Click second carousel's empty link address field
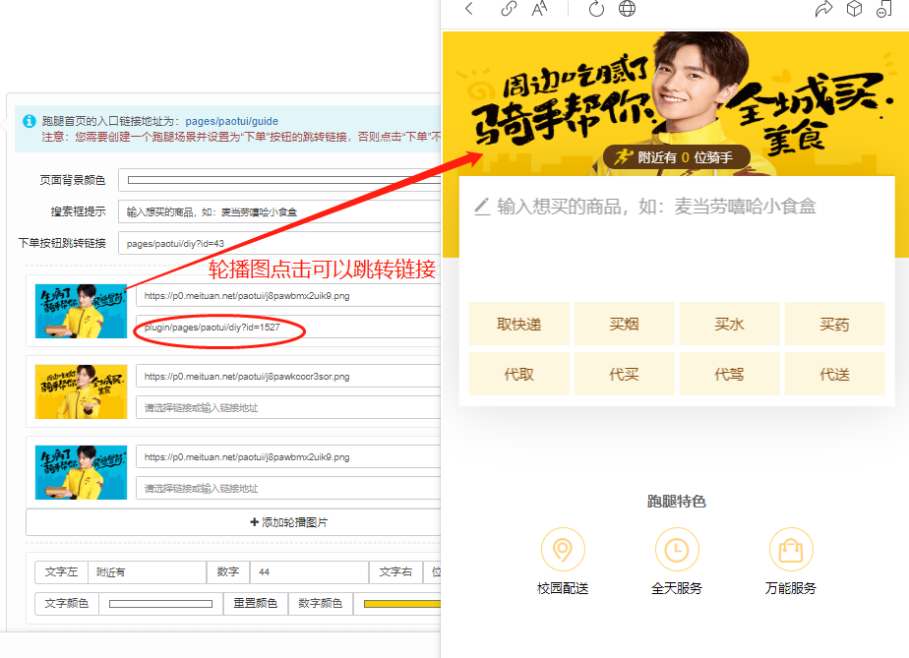 pos(288,407)
